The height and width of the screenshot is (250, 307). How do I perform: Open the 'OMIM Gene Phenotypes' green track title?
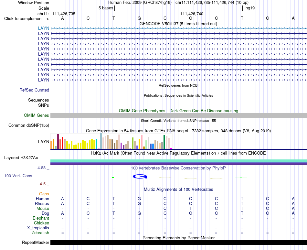(178, 111)
